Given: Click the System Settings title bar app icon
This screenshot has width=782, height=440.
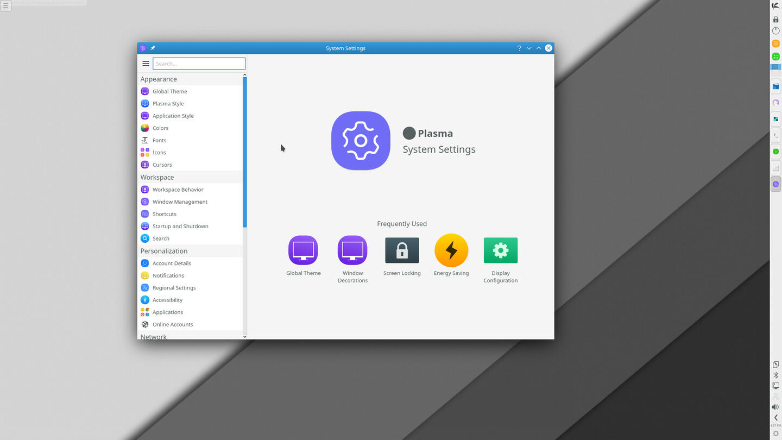Looking at the screenshot, I should click(x=143, y=48).
